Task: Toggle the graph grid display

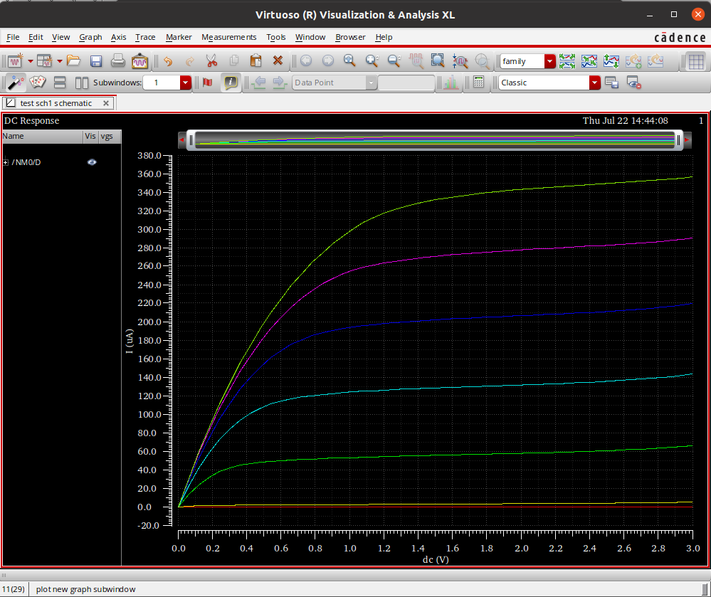Action: tap(695, 61)
